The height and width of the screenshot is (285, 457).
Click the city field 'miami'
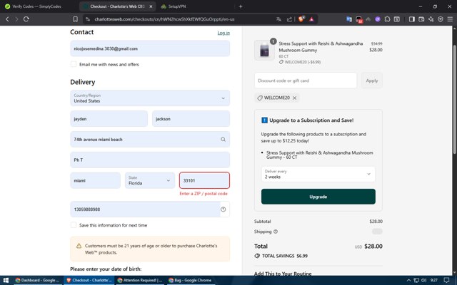click(95, 180)
